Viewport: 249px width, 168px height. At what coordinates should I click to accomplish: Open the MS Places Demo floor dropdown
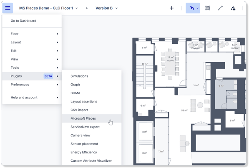point(77,8)
